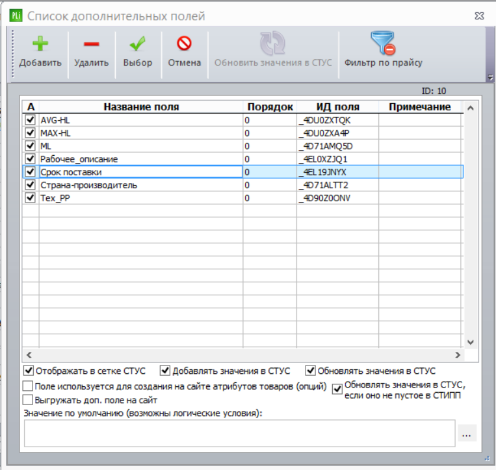Click the table scroll down arrow
496x470 pixels.
(471, 342)
